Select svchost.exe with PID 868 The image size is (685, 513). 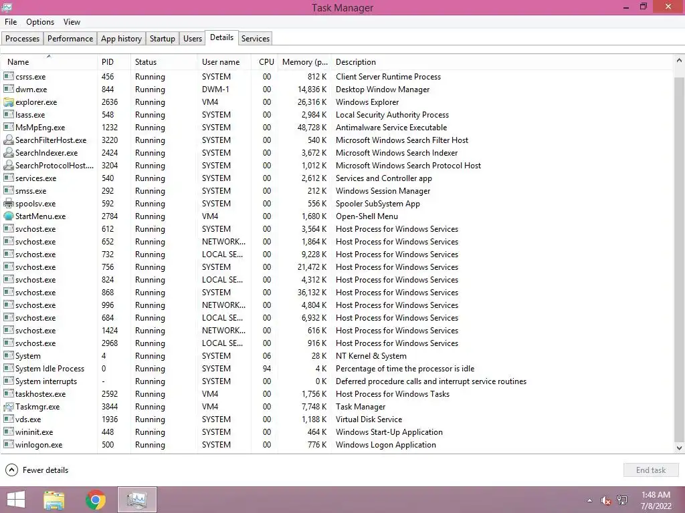pos(336,293)
